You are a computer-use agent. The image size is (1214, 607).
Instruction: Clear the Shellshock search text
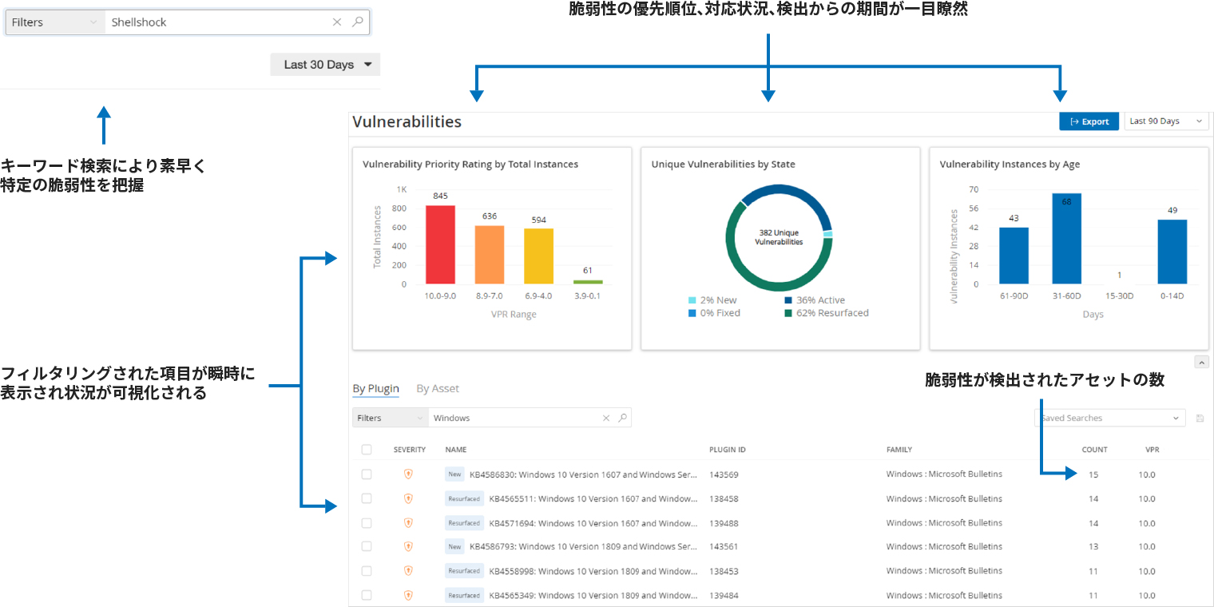pos(337,22)
